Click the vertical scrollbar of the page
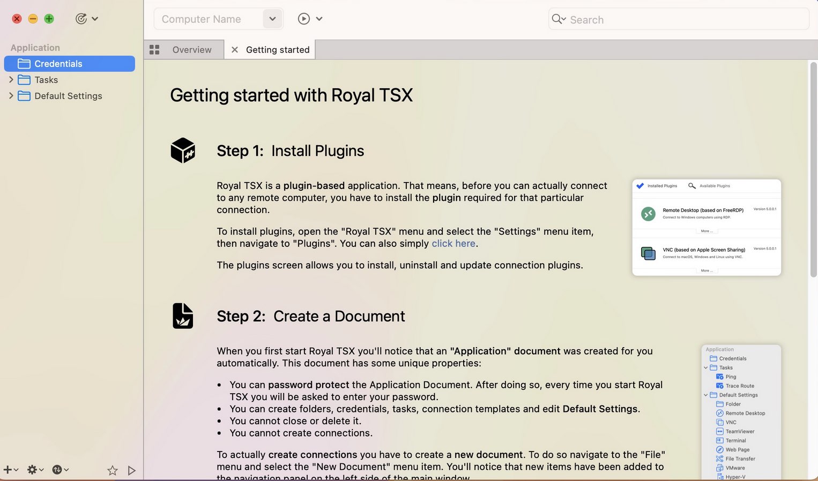This screenshot has width=818, height=481. 813,170
